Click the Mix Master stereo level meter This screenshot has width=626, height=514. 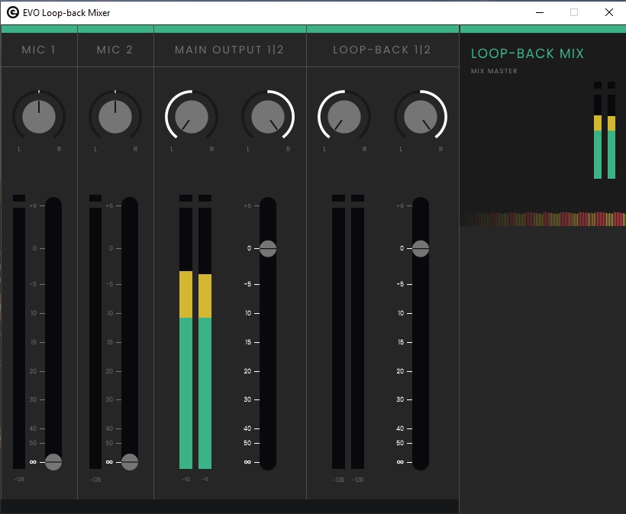pyautogui.click(x=605, y=130)
